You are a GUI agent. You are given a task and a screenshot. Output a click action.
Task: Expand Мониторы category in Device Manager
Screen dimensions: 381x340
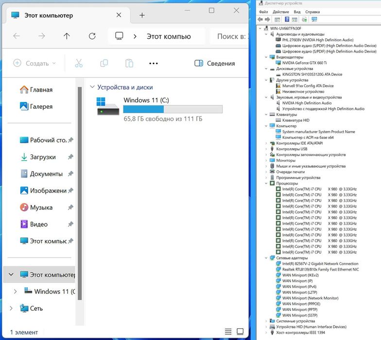point(266,160)
